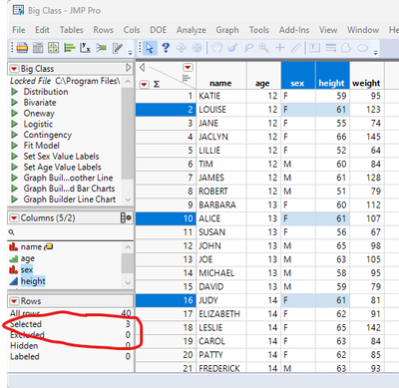Select the height column header

pyautogui.click(x=332, y=76)
